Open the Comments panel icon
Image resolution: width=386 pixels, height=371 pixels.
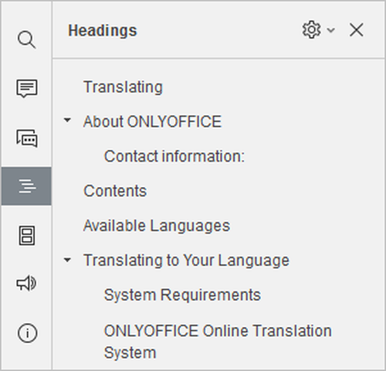pyautogui.click(x=27, y=88)
